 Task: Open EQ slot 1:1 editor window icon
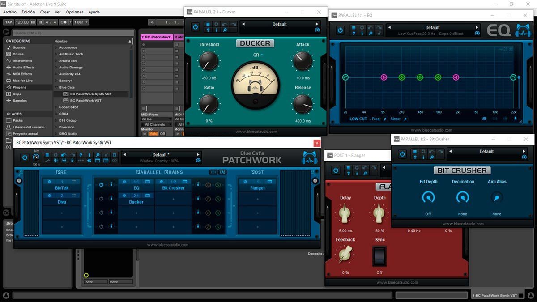tap(148, 182)
